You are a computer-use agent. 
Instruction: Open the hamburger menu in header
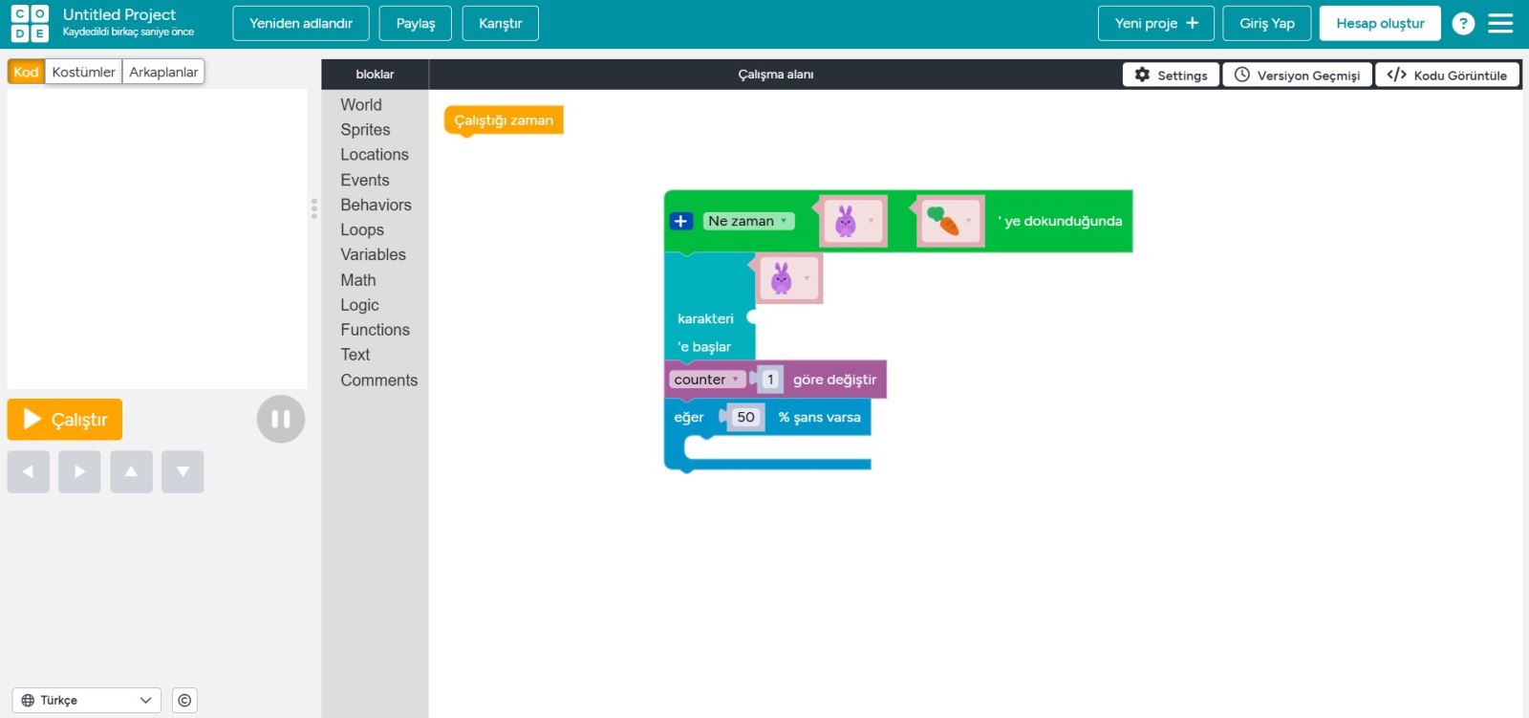1500,24
